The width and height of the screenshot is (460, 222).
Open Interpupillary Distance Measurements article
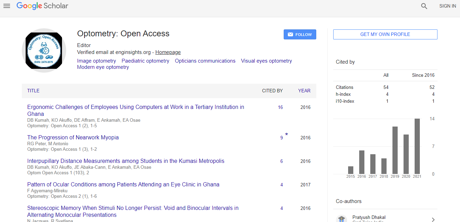tap(126, 161)
